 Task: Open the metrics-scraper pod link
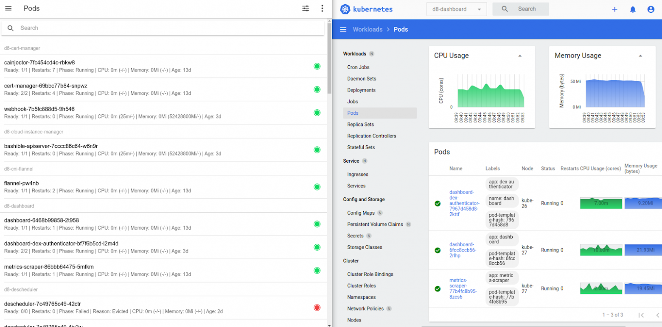tap(464, 288)
